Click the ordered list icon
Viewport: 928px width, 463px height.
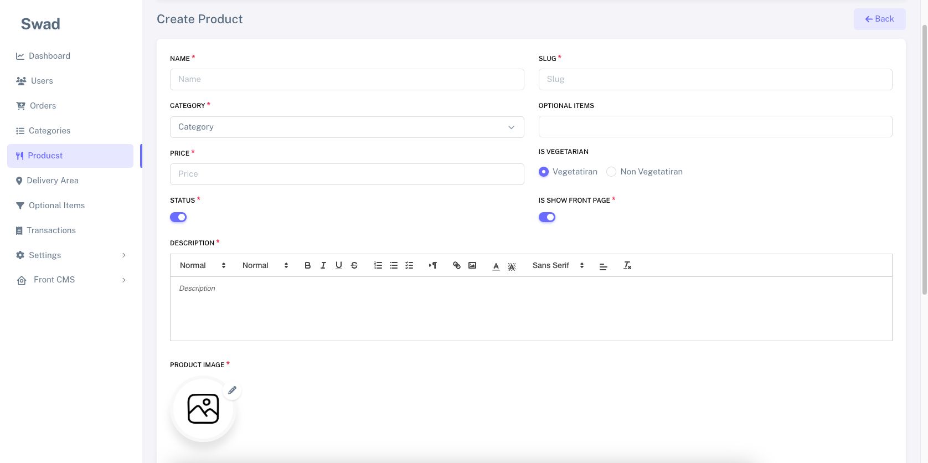tap(378, 266)
